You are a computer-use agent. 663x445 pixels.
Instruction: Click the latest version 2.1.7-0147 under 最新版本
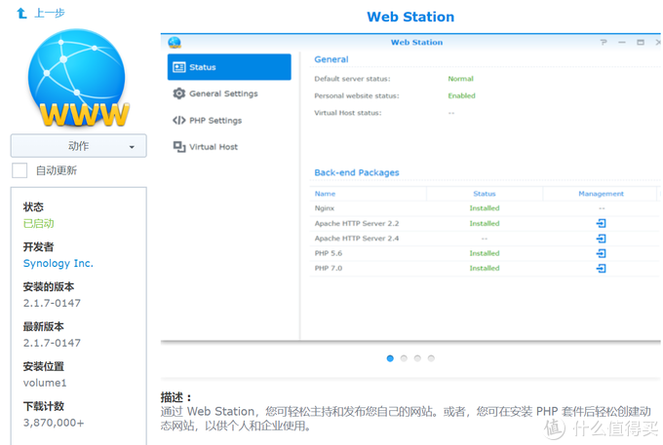(x=52, y=343)
